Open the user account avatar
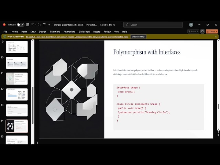Image resolution: width=220 pixels, height=165 pixels. coord(191,25)
